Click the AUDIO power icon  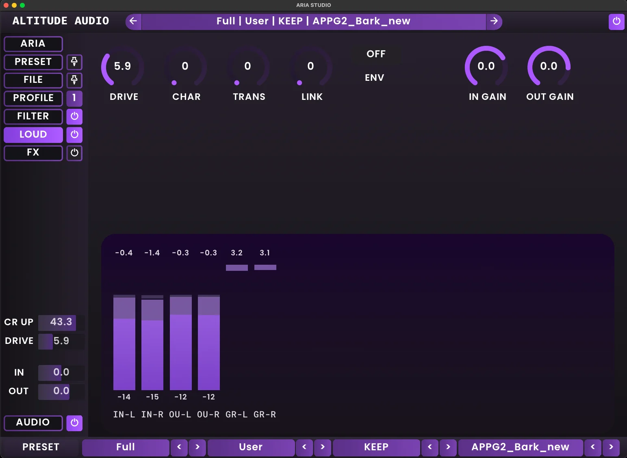pos(74,423)
